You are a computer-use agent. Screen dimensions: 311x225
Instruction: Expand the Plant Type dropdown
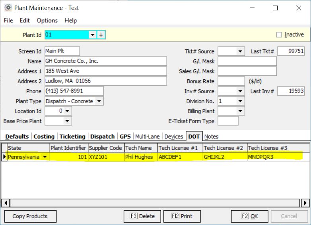[99, 101]
